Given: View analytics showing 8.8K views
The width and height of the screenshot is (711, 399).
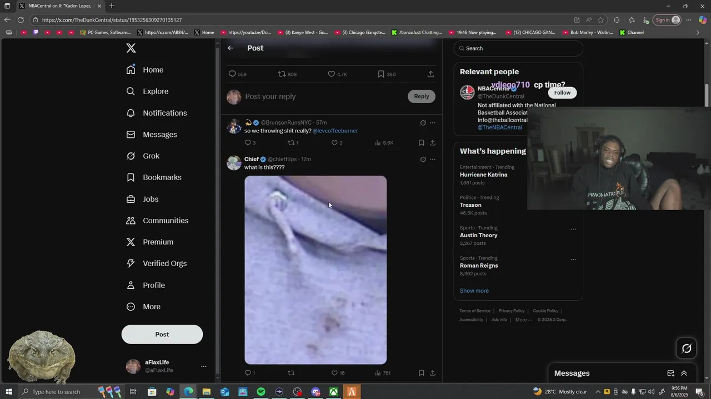Looking at the screenshot, I should [x=384, y=142].
